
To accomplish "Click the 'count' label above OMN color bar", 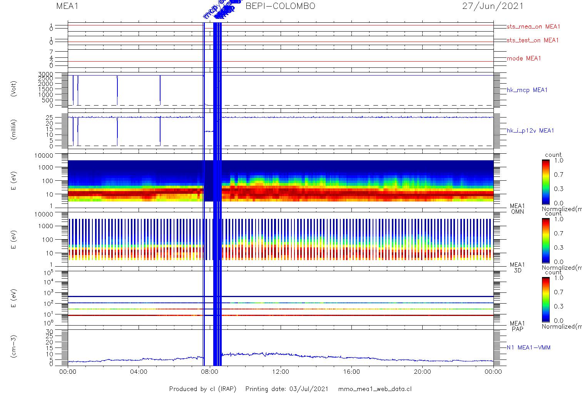I will (553, 155).
